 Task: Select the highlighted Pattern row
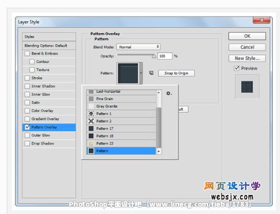tap(122, 151)
